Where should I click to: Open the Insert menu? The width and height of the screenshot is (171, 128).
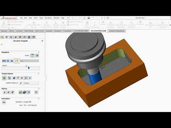36,18
